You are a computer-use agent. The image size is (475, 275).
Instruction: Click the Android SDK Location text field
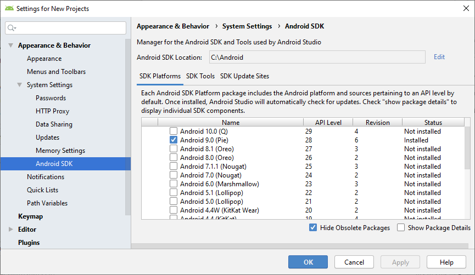(x=317, y=57)
